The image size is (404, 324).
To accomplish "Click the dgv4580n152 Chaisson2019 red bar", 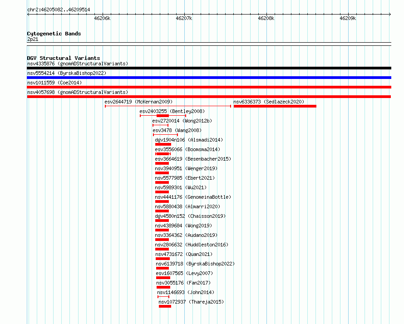I will point(162,221).
